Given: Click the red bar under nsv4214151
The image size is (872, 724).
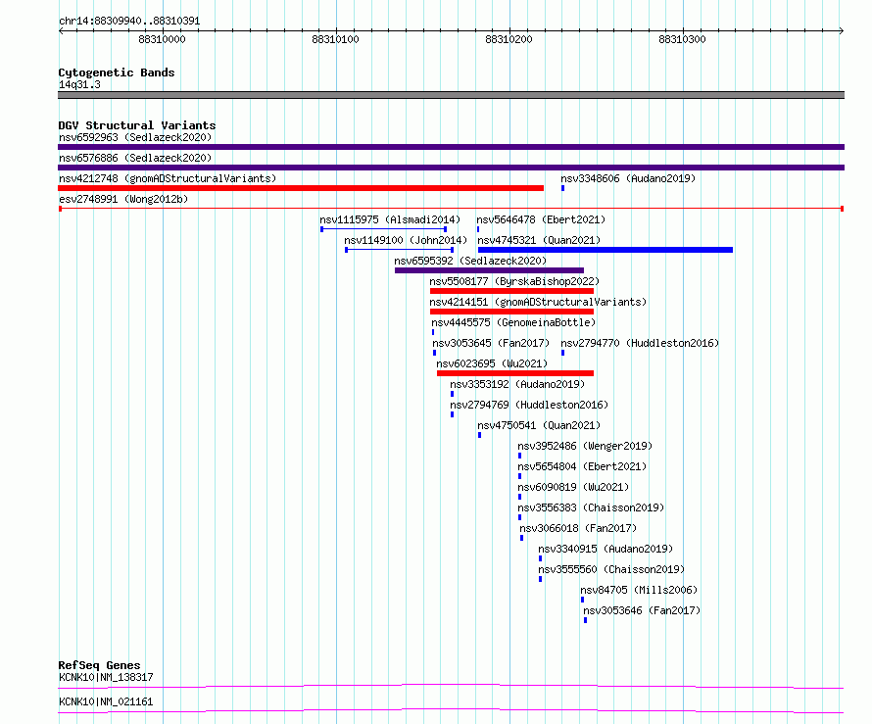Looking at the screenshot, I should 511,312.
